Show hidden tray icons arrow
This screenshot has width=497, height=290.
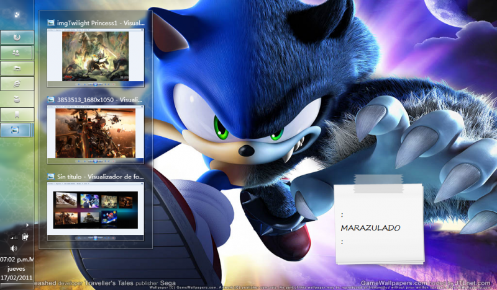(x=27, y=225)
